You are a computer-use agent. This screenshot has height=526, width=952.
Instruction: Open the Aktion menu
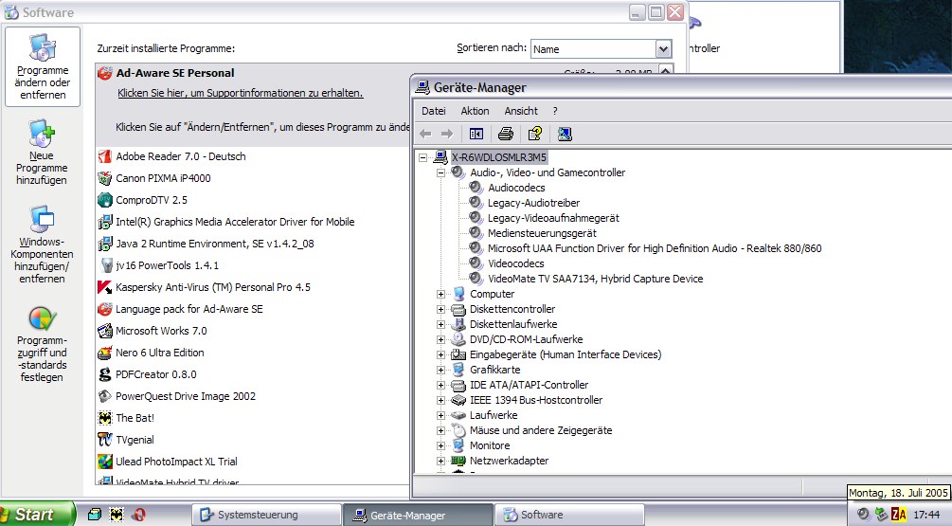coord(475,111)
